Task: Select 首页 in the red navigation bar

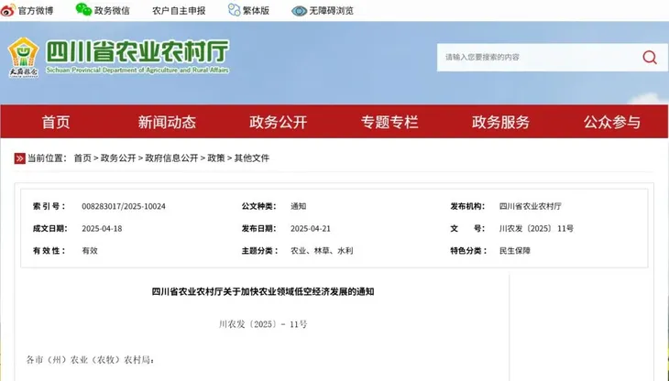Action: 55,122
